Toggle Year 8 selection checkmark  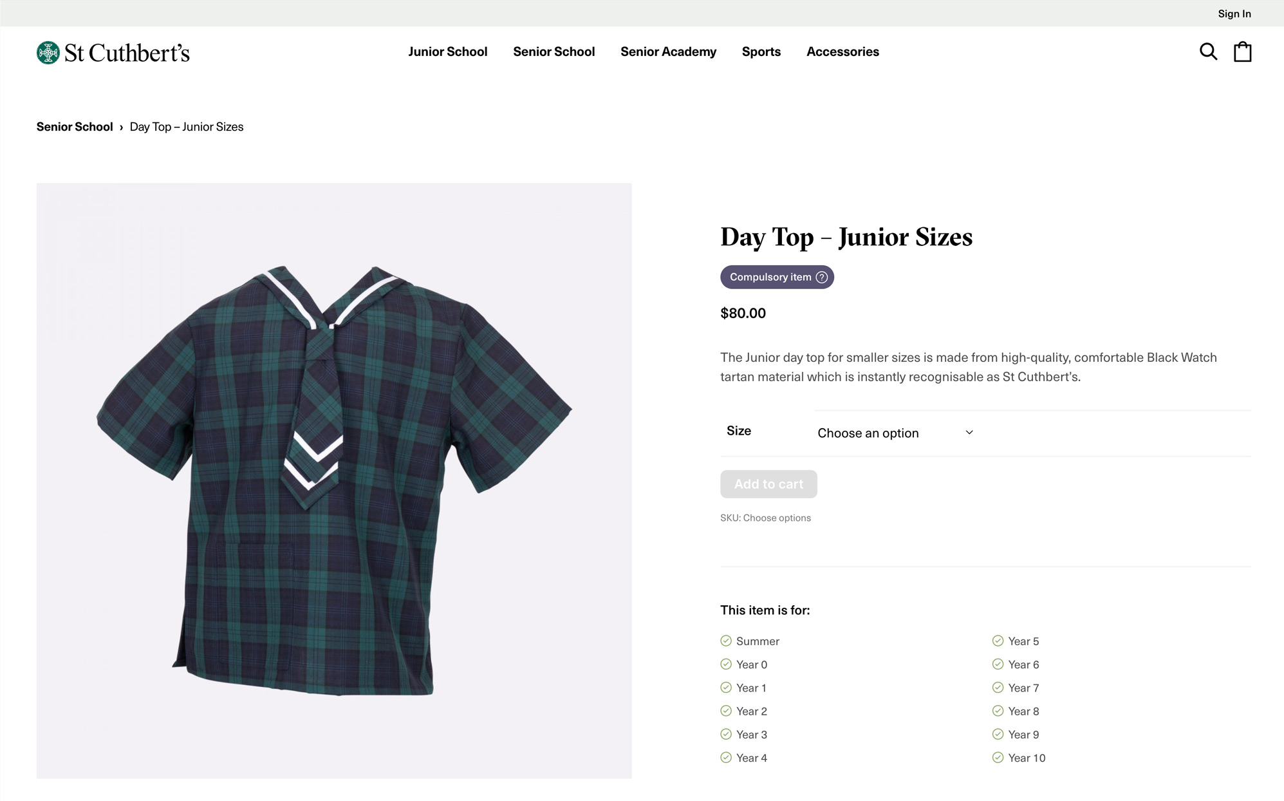(x=998, y=711)
